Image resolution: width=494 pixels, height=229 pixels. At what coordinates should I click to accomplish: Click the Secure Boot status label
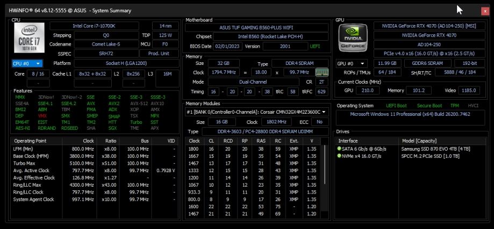[429, 106]
